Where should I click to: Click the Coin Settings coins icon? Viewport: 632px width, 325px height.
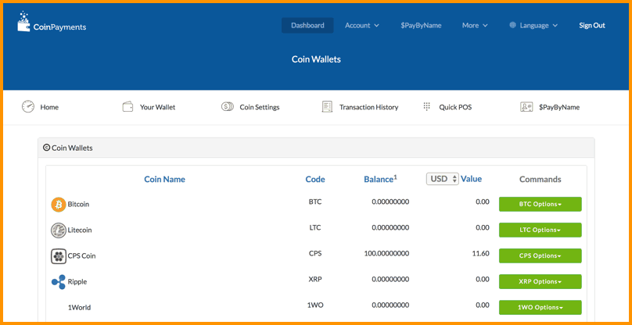[228, 107]
